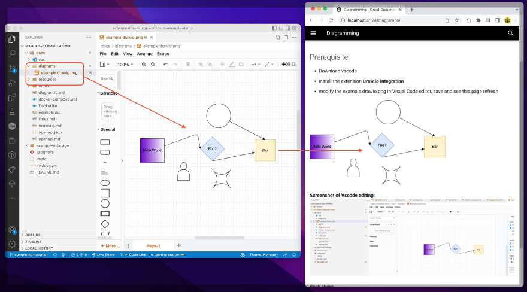Screen dimensions: 527x292
Task: Click the split editor icon in VS Code tab bar
Action: (286, 38)
